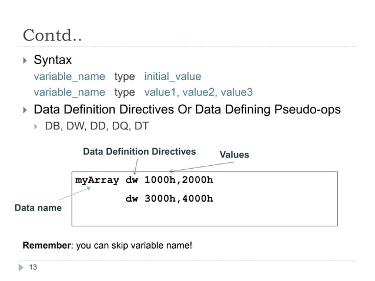
Task: Click the slide number 13
Action: (33, 268)
